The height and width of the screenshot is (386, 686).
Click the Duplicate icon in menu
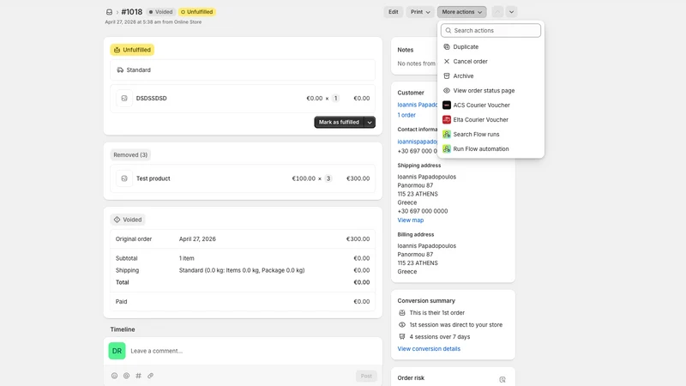(x=447, y=47)
